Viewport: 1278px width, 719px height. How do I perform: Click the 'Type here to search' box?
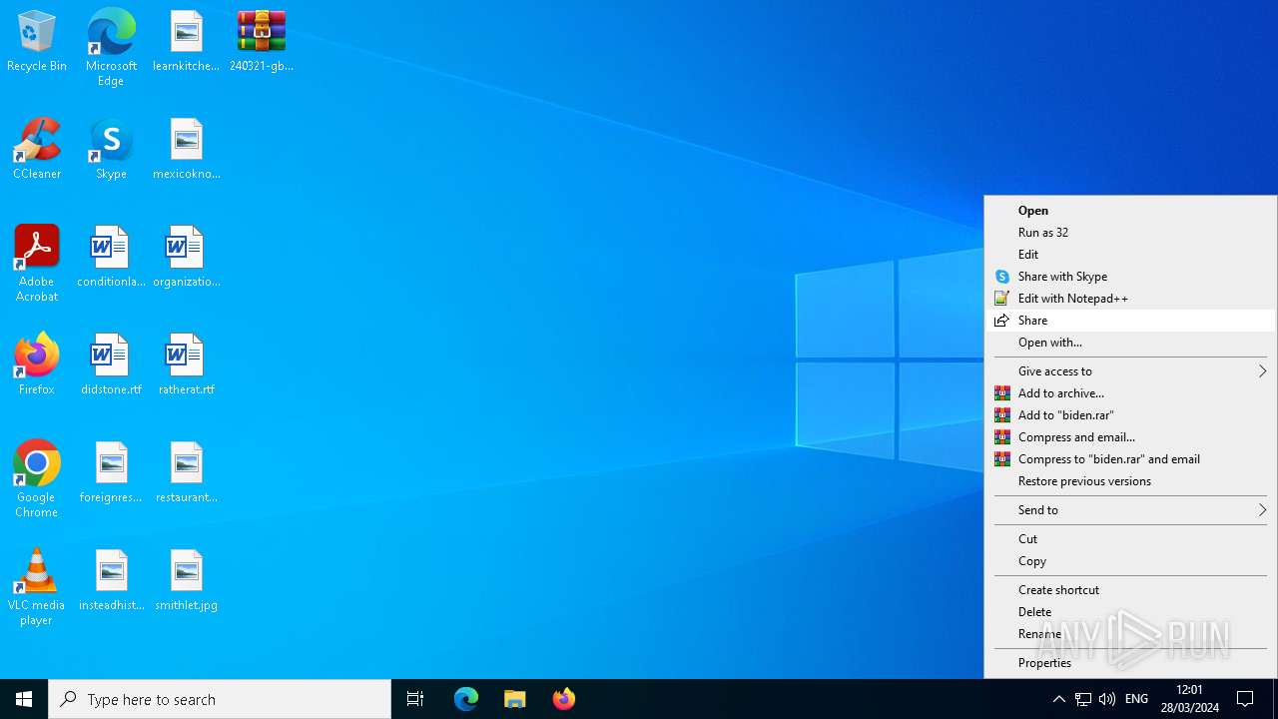click(x=220, y=699)
